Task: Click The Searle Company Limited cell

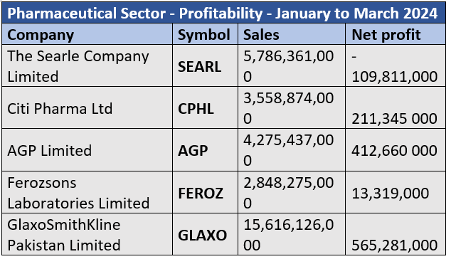Action: tap(87, 66)
